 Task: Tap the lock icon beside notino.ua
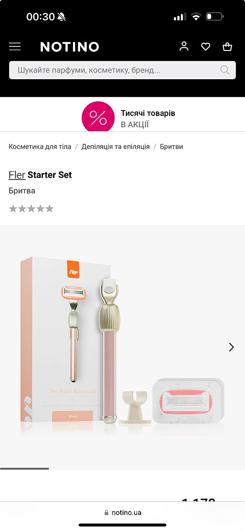pyautogui.click(x=106, y=512)
